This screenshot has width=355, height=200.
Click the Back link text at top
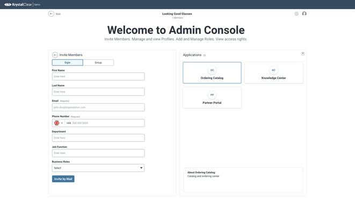[58, 14]
